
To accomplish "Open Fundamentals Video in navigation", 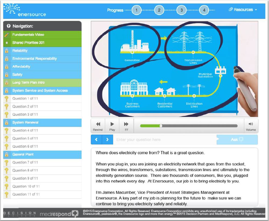I will pos(43,35).
